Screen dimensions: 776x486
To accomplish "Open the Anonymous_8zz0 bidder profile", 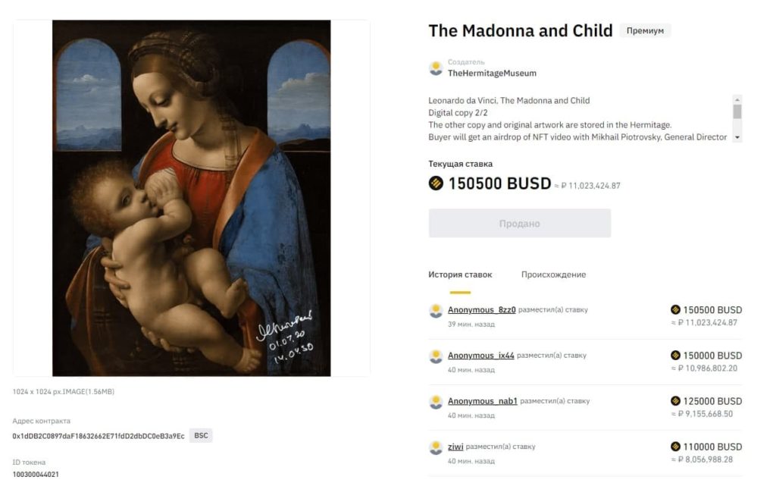I will coord(481,310).
